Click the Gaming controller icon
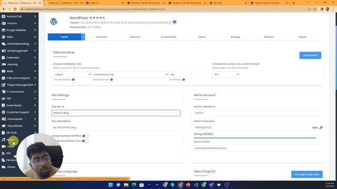The width and height of the screenshot is (337, 189). (x=4, y=64)
